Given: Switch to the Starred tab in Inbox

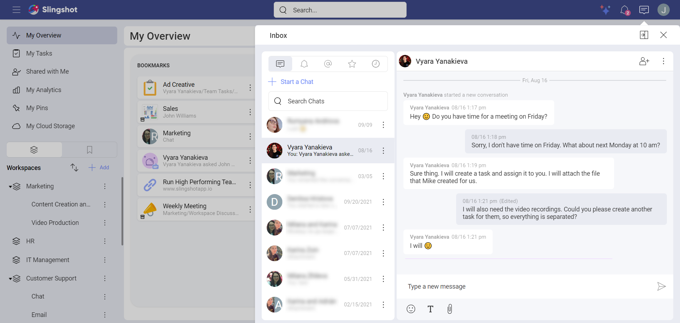Looking at the screenshot, I should (352, 64).
